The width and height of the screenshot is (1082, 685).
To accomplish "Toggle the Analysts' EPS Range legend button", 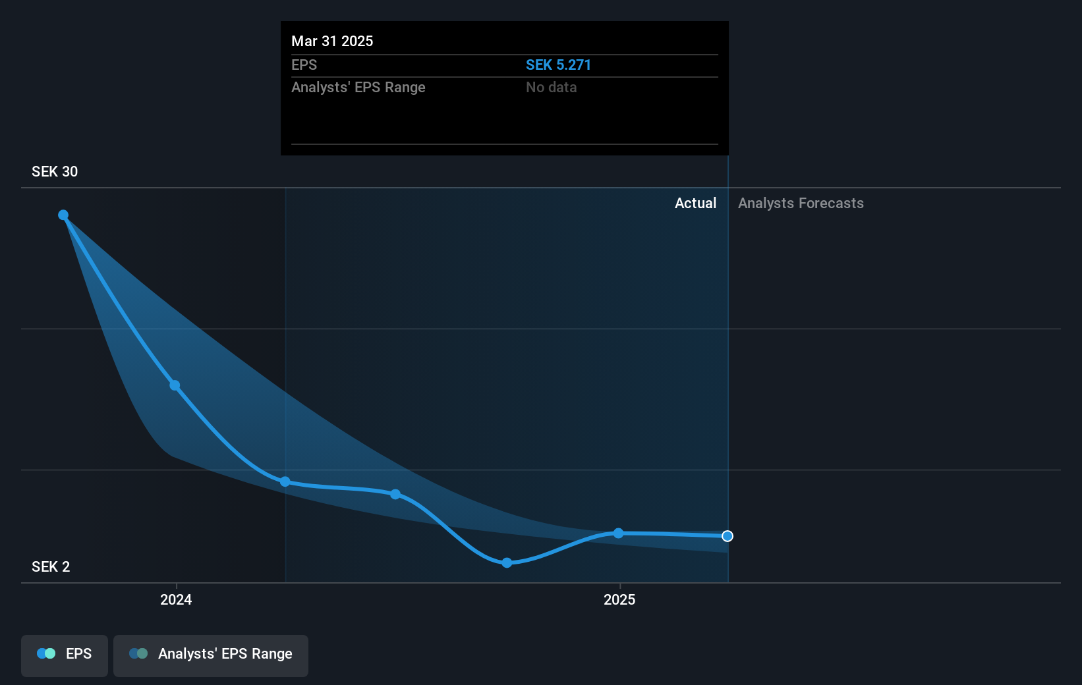I will (211, 655).
